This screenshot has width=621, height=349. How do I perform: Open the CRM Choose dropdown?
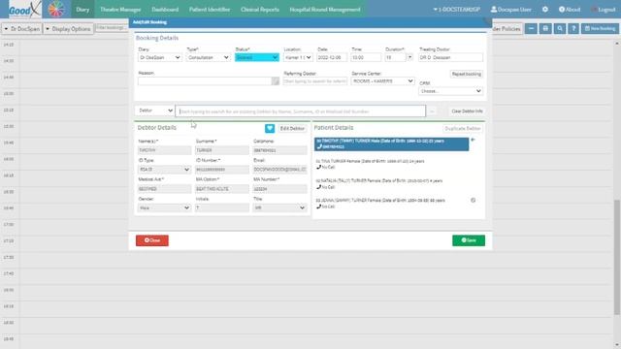point(450,91)
